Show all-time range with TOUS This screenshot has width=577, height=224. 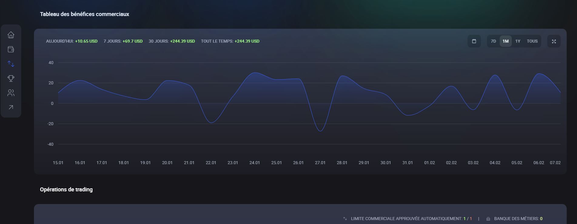(x=532, y=41)
